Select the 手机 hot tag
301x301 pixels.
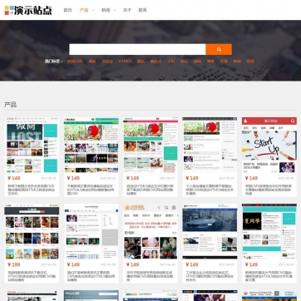coord(170,62)
